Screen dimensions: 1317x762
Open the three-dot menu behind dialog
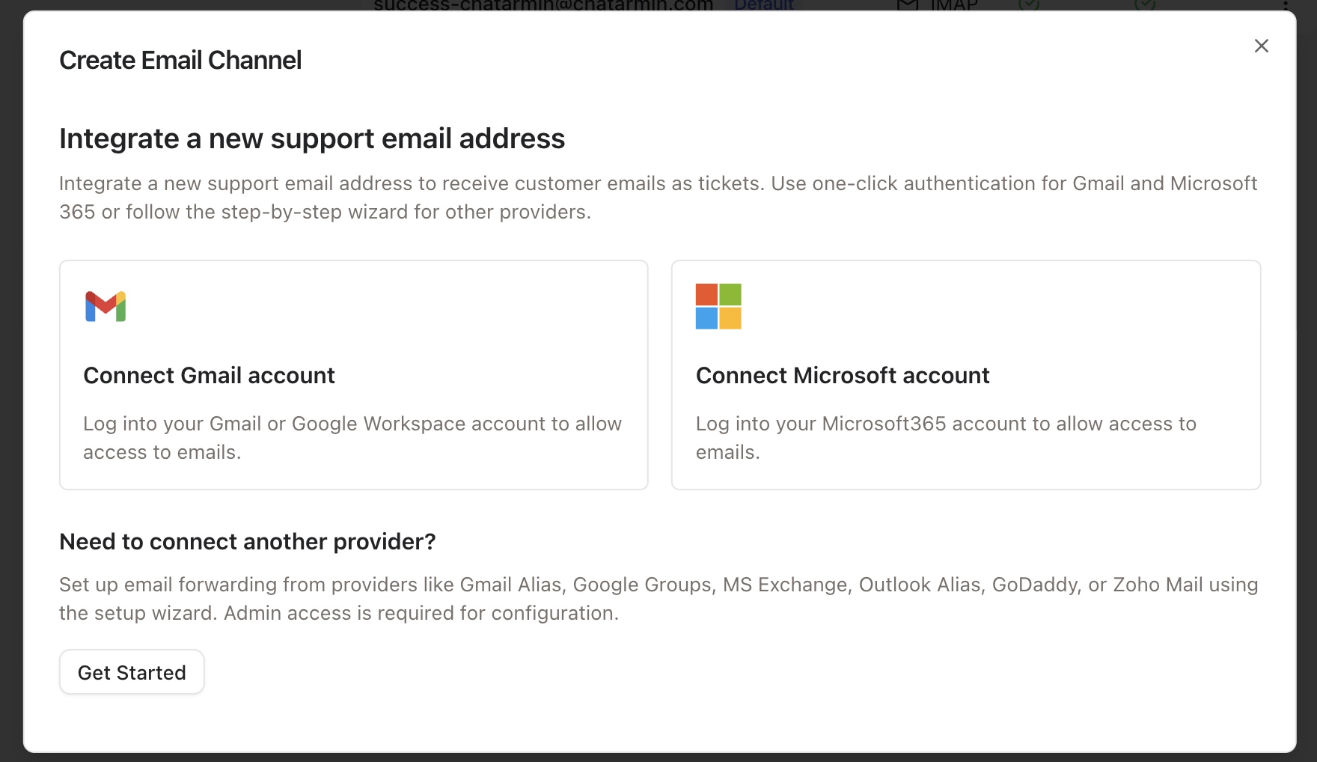1285,5
